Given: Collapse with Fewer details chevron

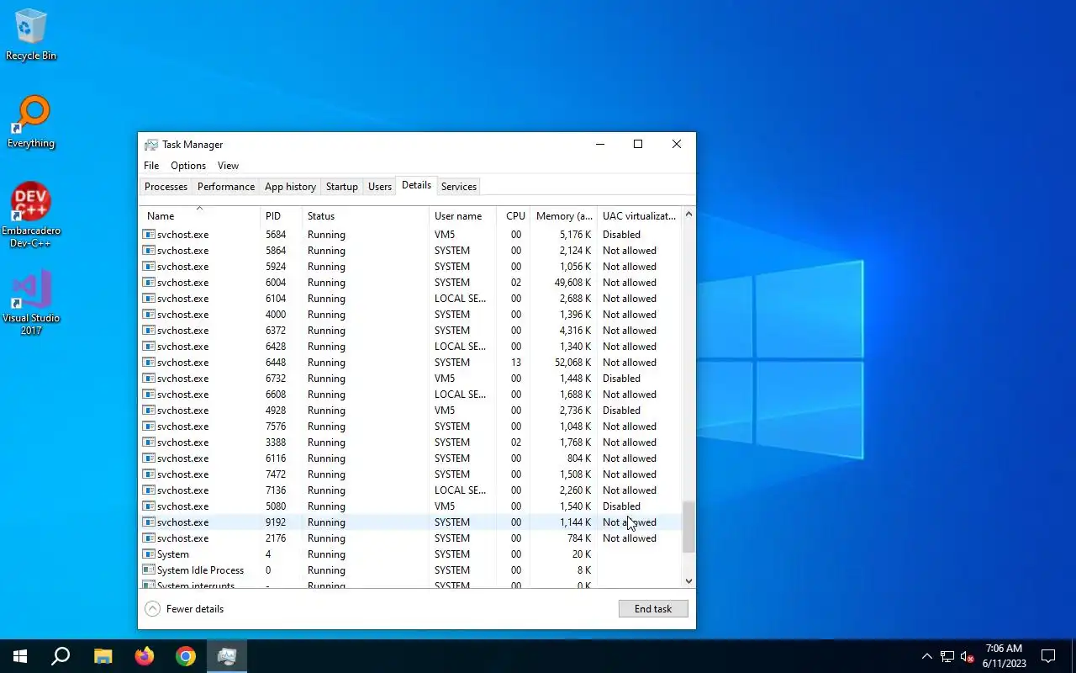Looking at the screenshot, I should (x=152, y=609).
